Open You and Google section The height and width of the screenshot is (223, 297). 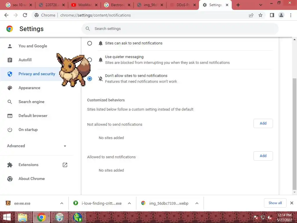[x=33, y=46]
